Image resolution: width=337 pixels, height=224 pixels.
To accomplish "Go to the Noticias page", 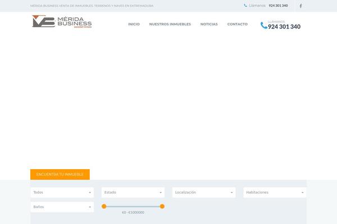I will 209,24.
